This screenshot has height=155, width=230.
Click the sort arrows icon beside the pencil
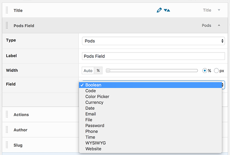(x=167, y=10)
